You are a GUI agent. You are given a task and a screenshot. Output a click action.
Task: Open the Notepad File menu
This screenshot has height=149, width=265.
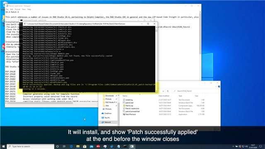[7, 9]
